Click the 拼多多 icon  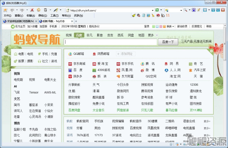70,76
